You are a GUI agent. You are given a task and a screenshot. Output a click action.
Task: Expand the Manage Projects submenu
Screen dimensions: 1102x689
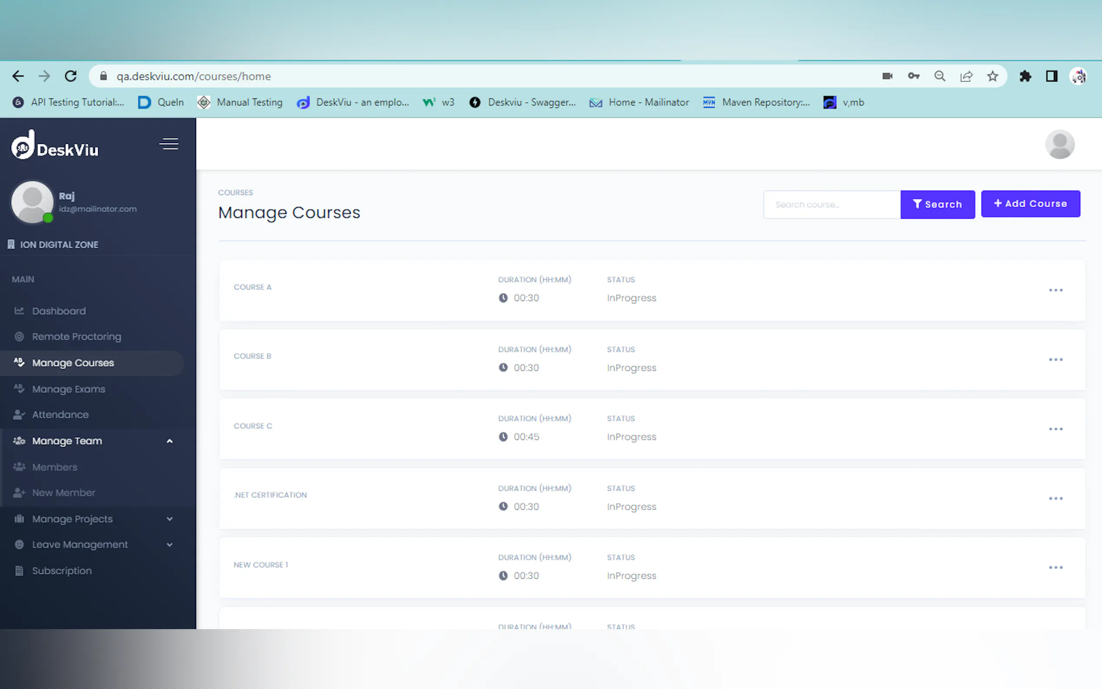click(x=170, y=519)
